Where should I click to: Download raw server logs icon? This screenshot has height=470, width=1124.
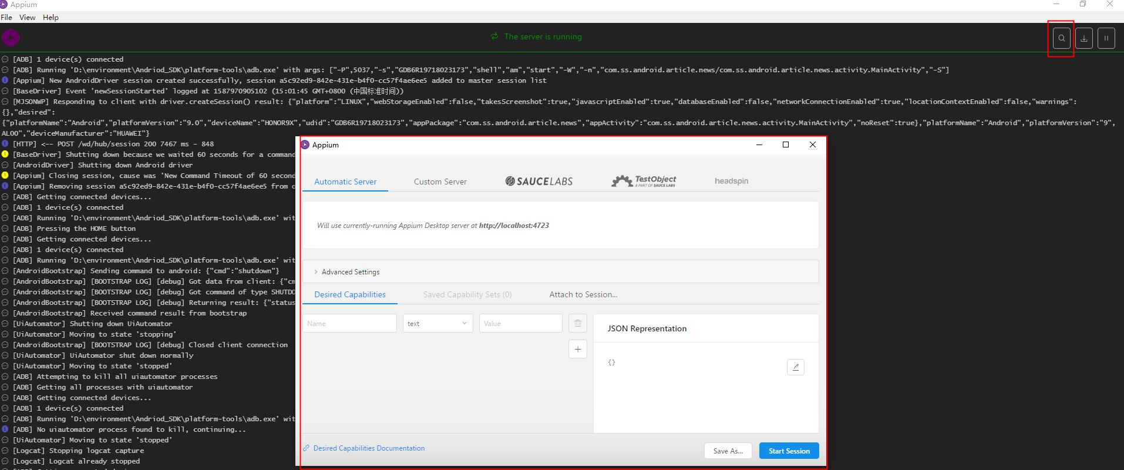tap(1084, 38)
